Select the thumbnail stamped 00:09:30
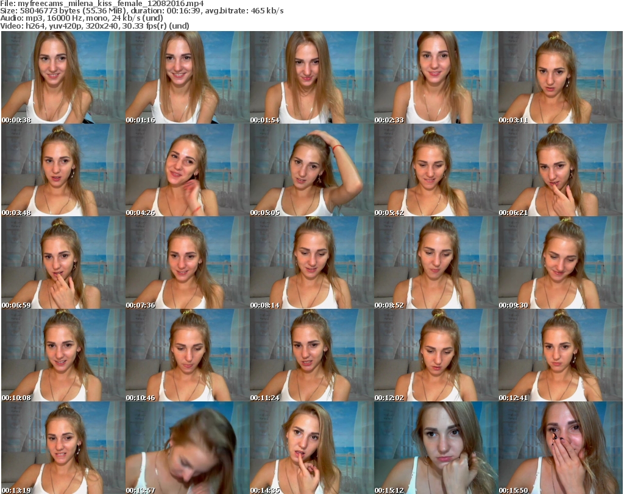Screen dimensions: 624x494 pyautogui.click(x=561, y=263)
